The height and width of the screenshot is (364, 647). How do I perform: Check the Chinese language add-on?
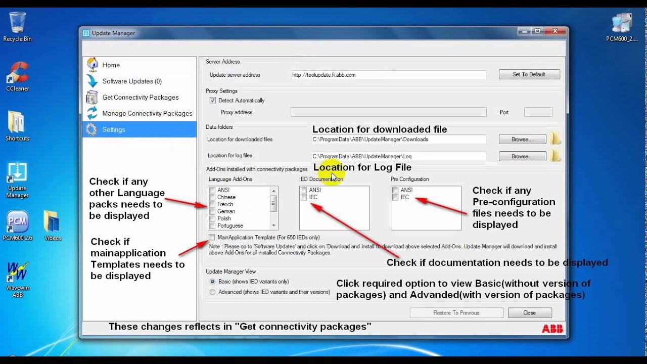[212, 197]
